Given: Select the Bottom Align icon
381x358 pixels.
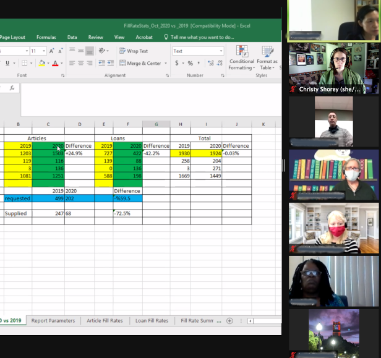Looking at the screenshot, I should [x=90, y=51].
